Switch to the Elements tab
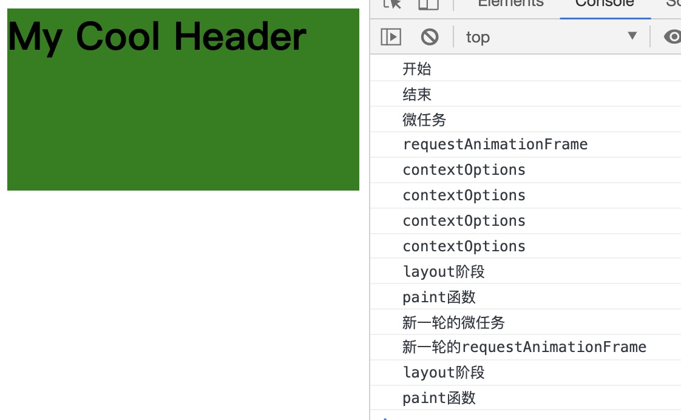681x420 pixels. click(x=510, y=4)
